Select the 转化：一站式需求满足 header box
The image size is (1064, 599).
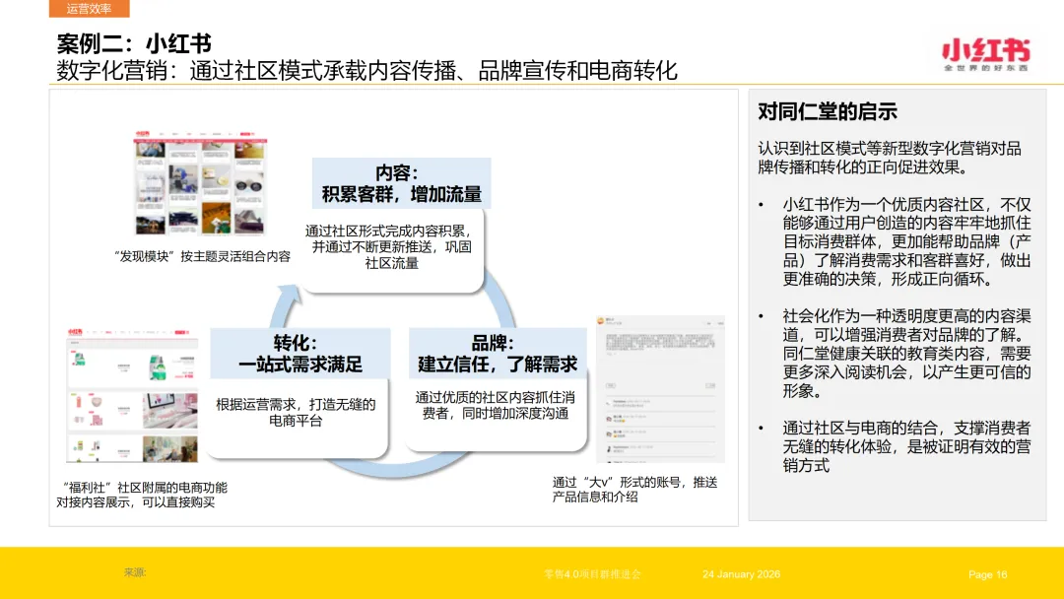point(299,354)
